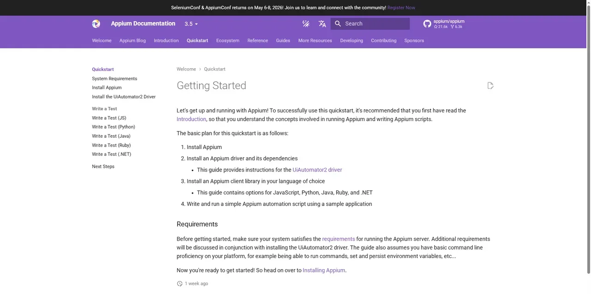591x294 pixels.
Task: Follow the Installing Appium link
Action: 324,270
